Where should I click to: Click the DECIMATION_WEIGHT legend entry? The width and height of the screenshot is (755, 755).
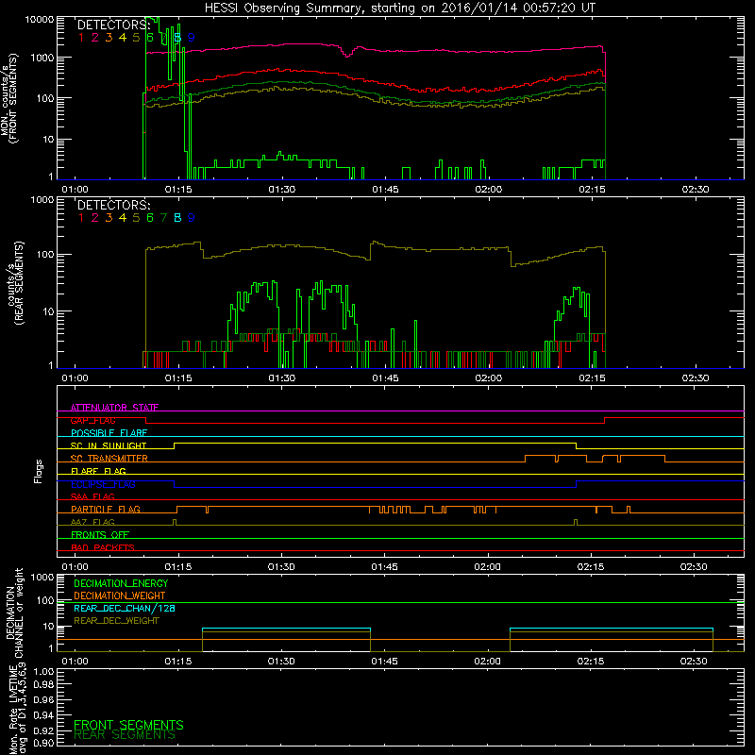pyautogui.click(x=120, y=596)
